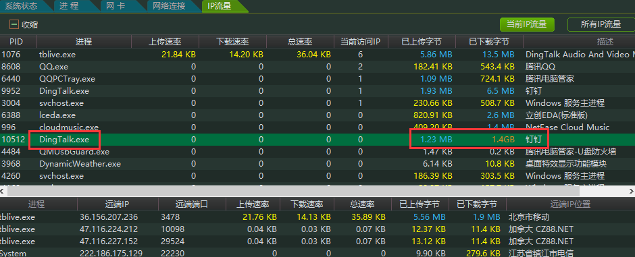The width and height of the screenshot is (635, 257).
Task: Select the highlighted DingTalk.exe row with PID 10512
Action: click(x=317, y=140)
